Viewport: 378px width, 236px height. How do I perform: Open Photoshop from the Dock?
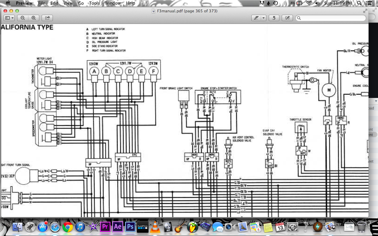(130, 227)
